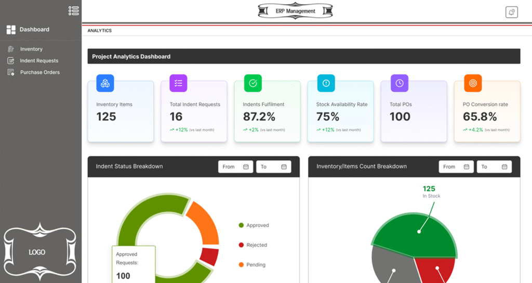Viewport: 532px width, 283px height.
Task: Open To date picker in Inventory/Items Count Breakdown
Action: (x=494, y=167)
